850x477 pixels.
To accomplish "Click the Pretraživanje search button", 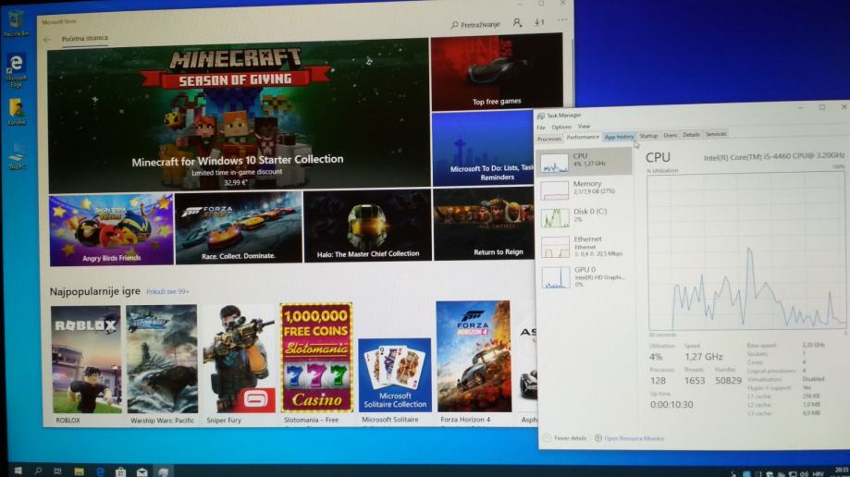I will coord(475,24).
